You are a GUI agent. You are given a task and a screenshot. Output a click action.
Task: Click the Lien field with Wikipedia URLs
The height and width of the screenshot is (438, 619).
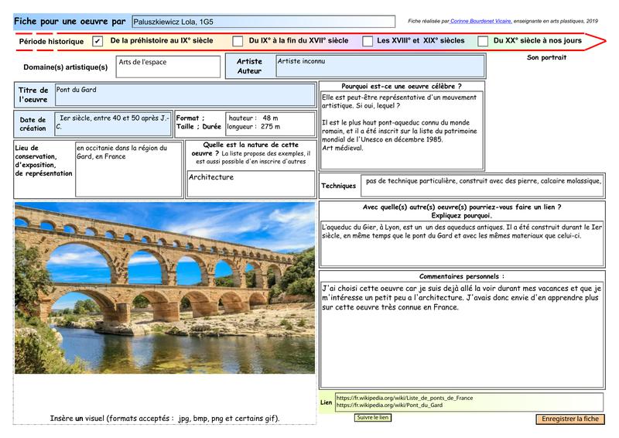(469, 402)
